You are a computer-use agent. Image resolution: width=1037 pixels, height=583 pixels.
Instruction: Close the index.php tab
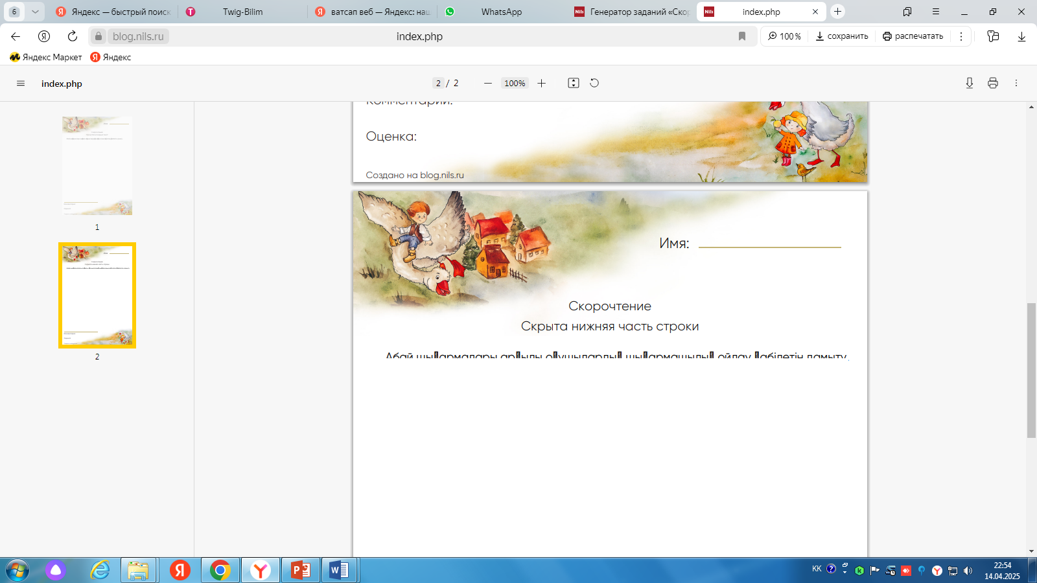point(815,12)
